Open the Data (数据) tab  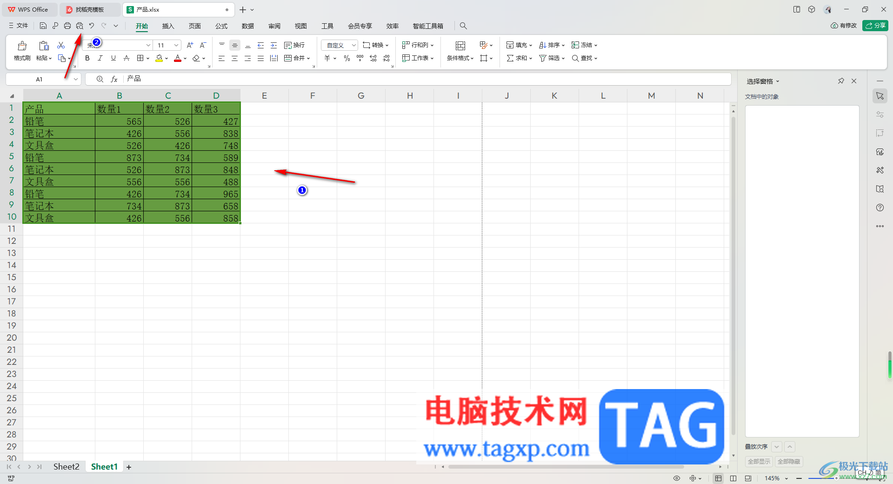tap(248, 26)
